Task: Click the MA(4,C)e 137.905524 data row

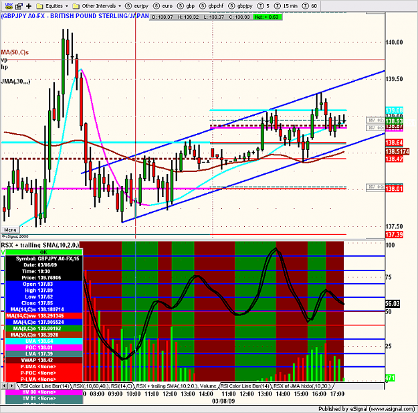Action: coord(43,322)
